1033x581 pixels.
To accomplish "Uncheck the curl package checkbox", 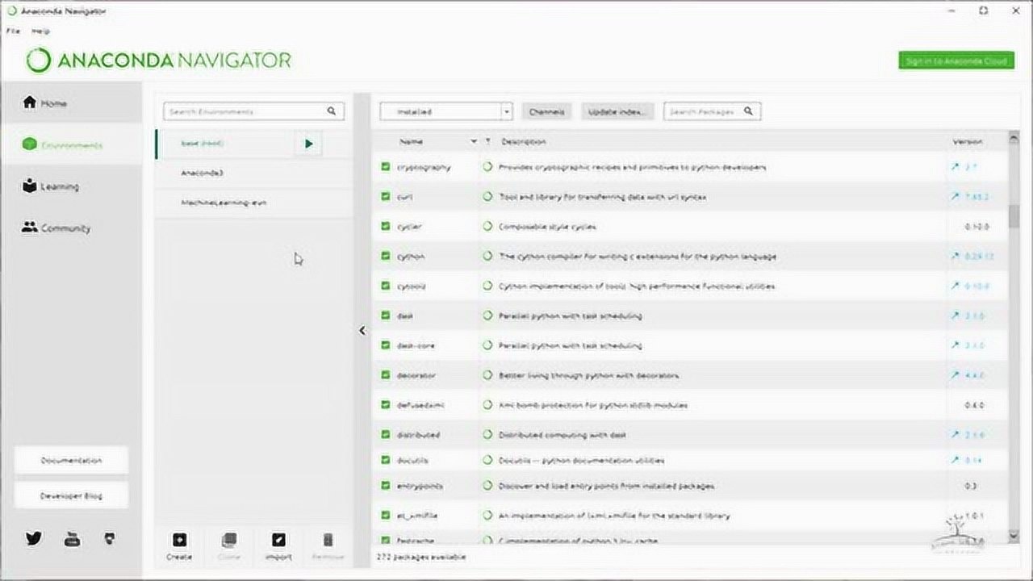I will 386,197.
